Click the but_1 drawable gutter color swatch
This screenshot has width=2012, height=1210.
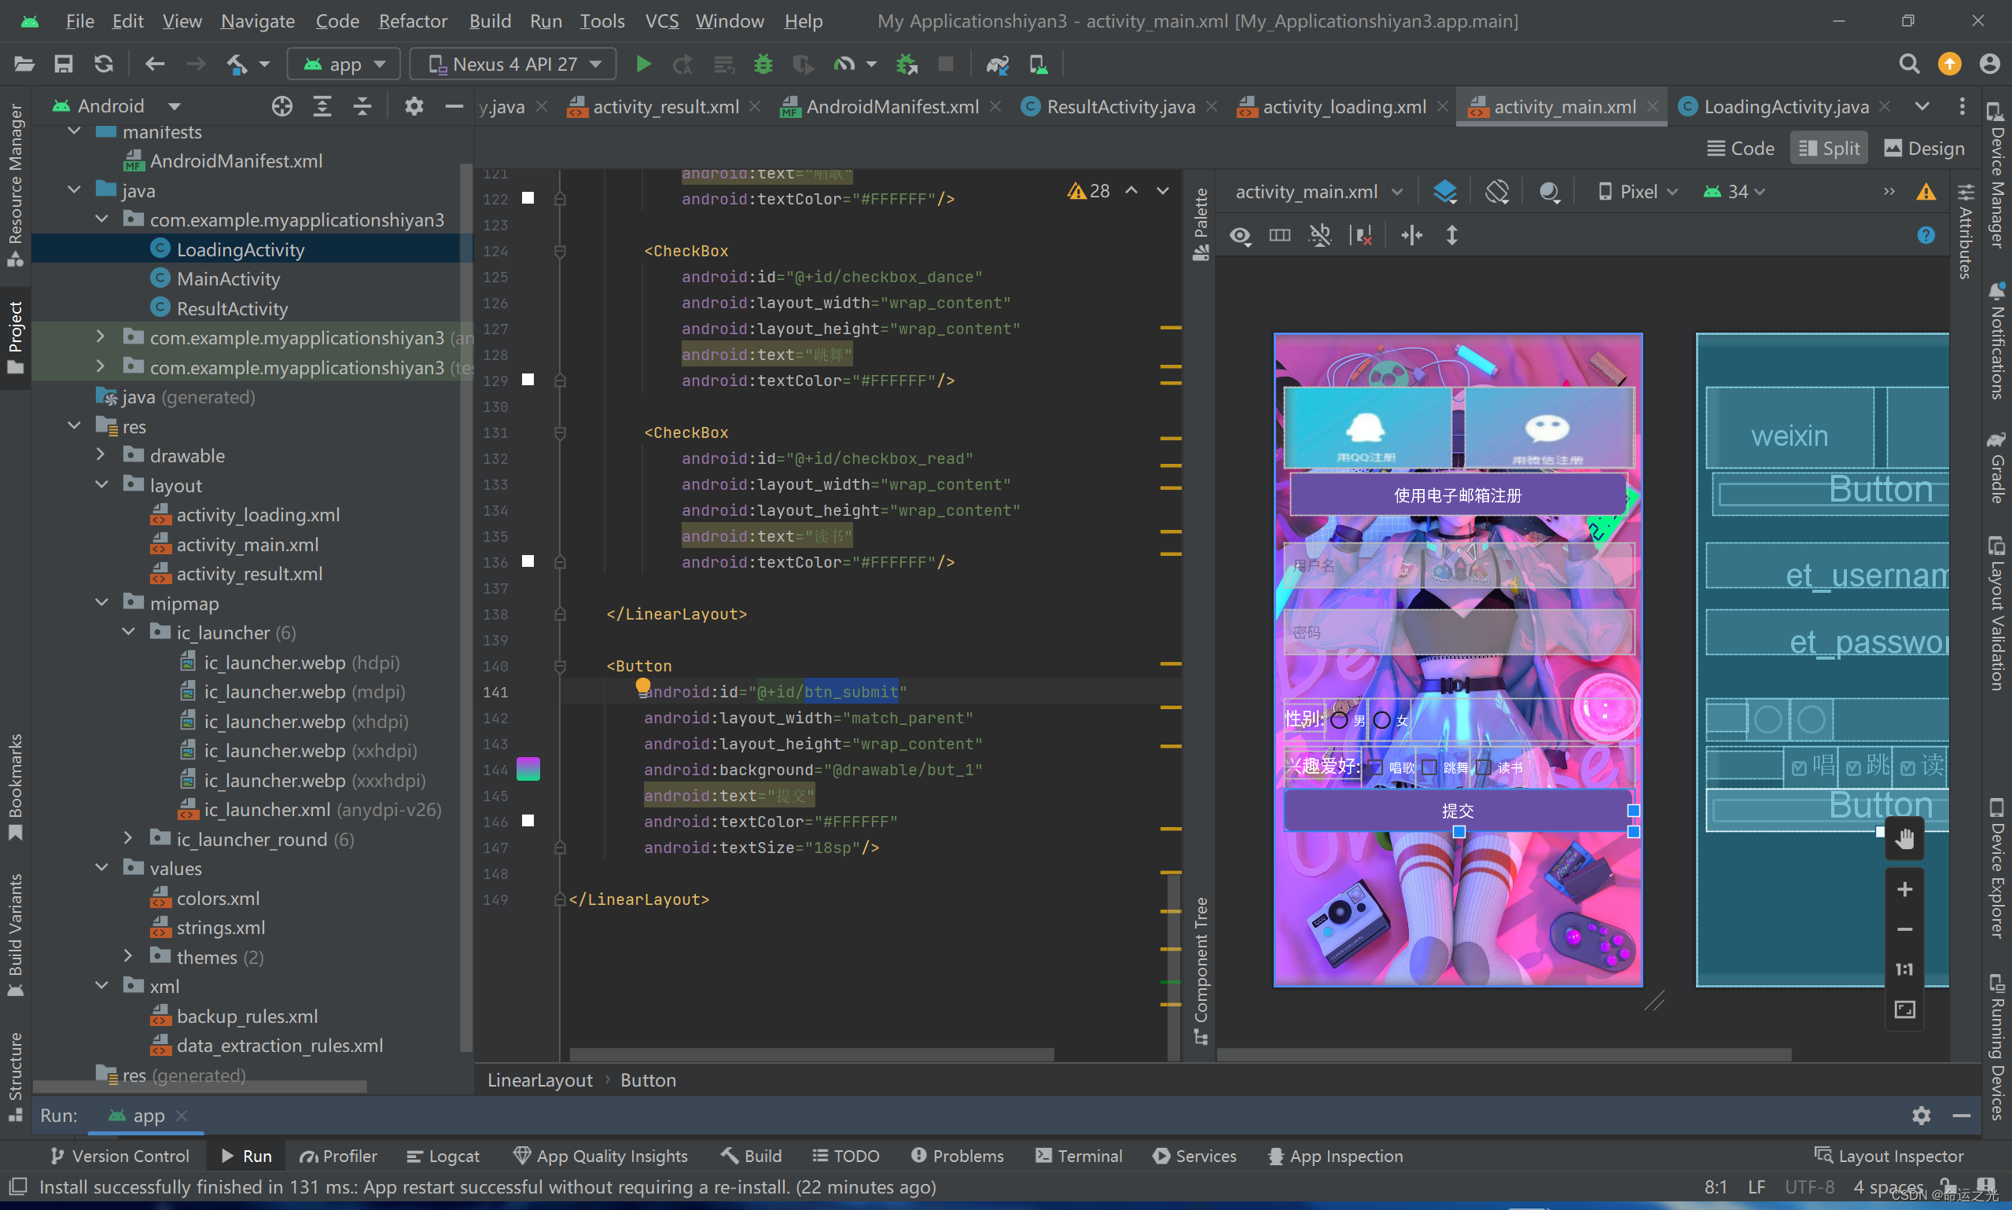coord(528,769)
